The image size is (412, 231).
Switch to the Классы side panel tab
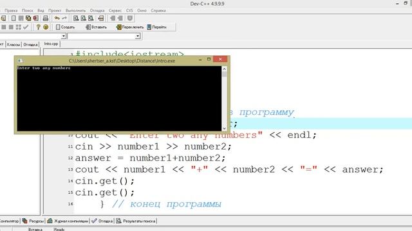click(x=14, y=44)
